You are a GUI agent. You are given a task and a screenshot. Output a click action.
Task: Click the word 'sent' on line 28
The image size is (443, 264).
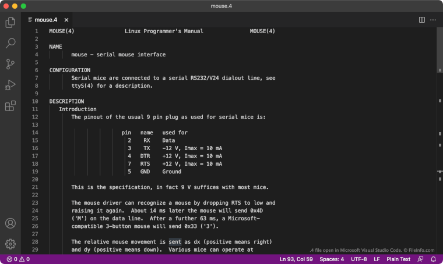coord(175,241)
